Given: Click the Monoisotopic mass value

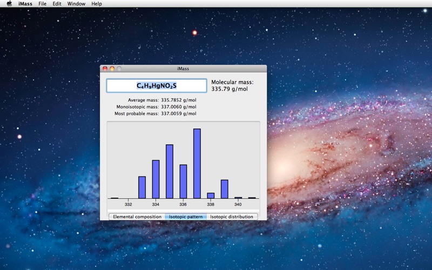Looking at the screenshot, I should [179, 107].
